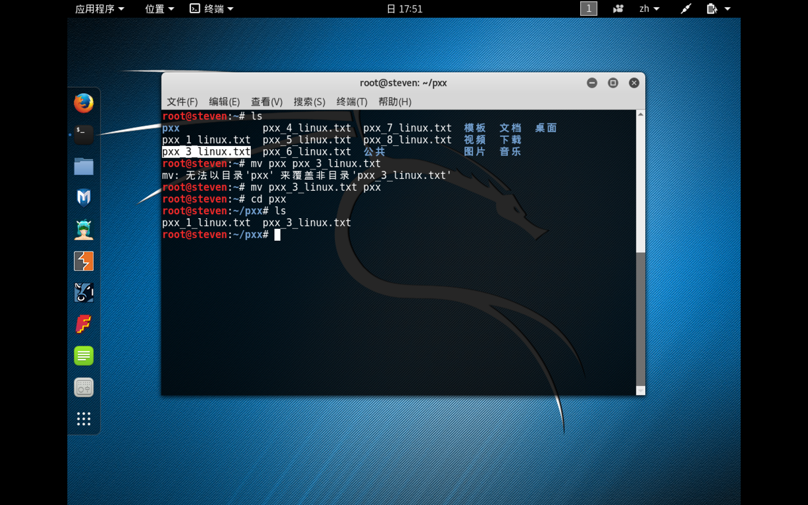Launch Burp Suite from the dock
Image resolution: width=808 pixels, height=505 pixels.
pyautogui.click(x=84, y=261)
